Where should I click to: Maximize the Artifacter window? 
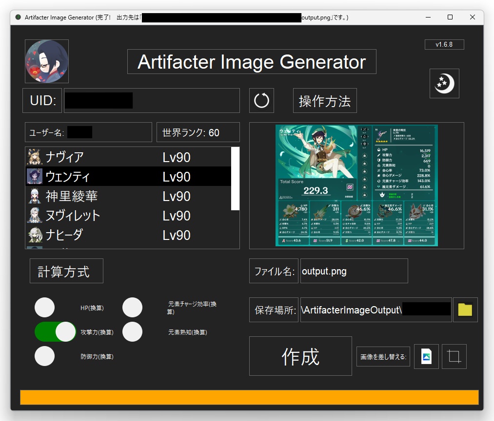[450, 18]
